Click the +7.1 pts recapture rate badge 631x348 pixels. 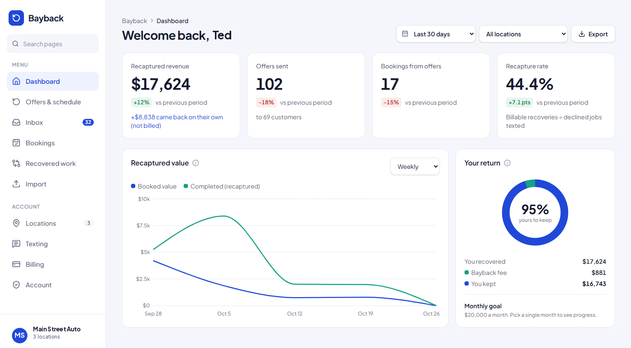click(x=519, y=102)
